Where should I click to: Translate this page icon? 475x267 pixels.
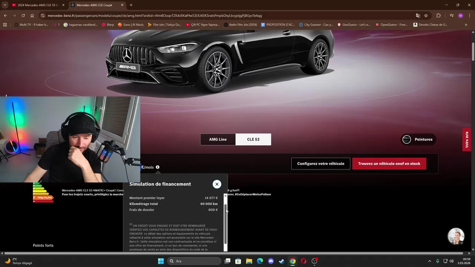point(418,16)
